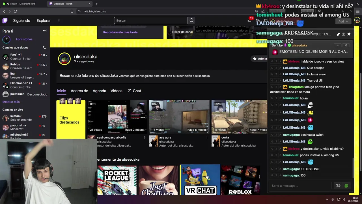The image size is (362, 204).
Task: Play the casi conozco al cofla clip thumbnail
Action: [x=117, y=116]
